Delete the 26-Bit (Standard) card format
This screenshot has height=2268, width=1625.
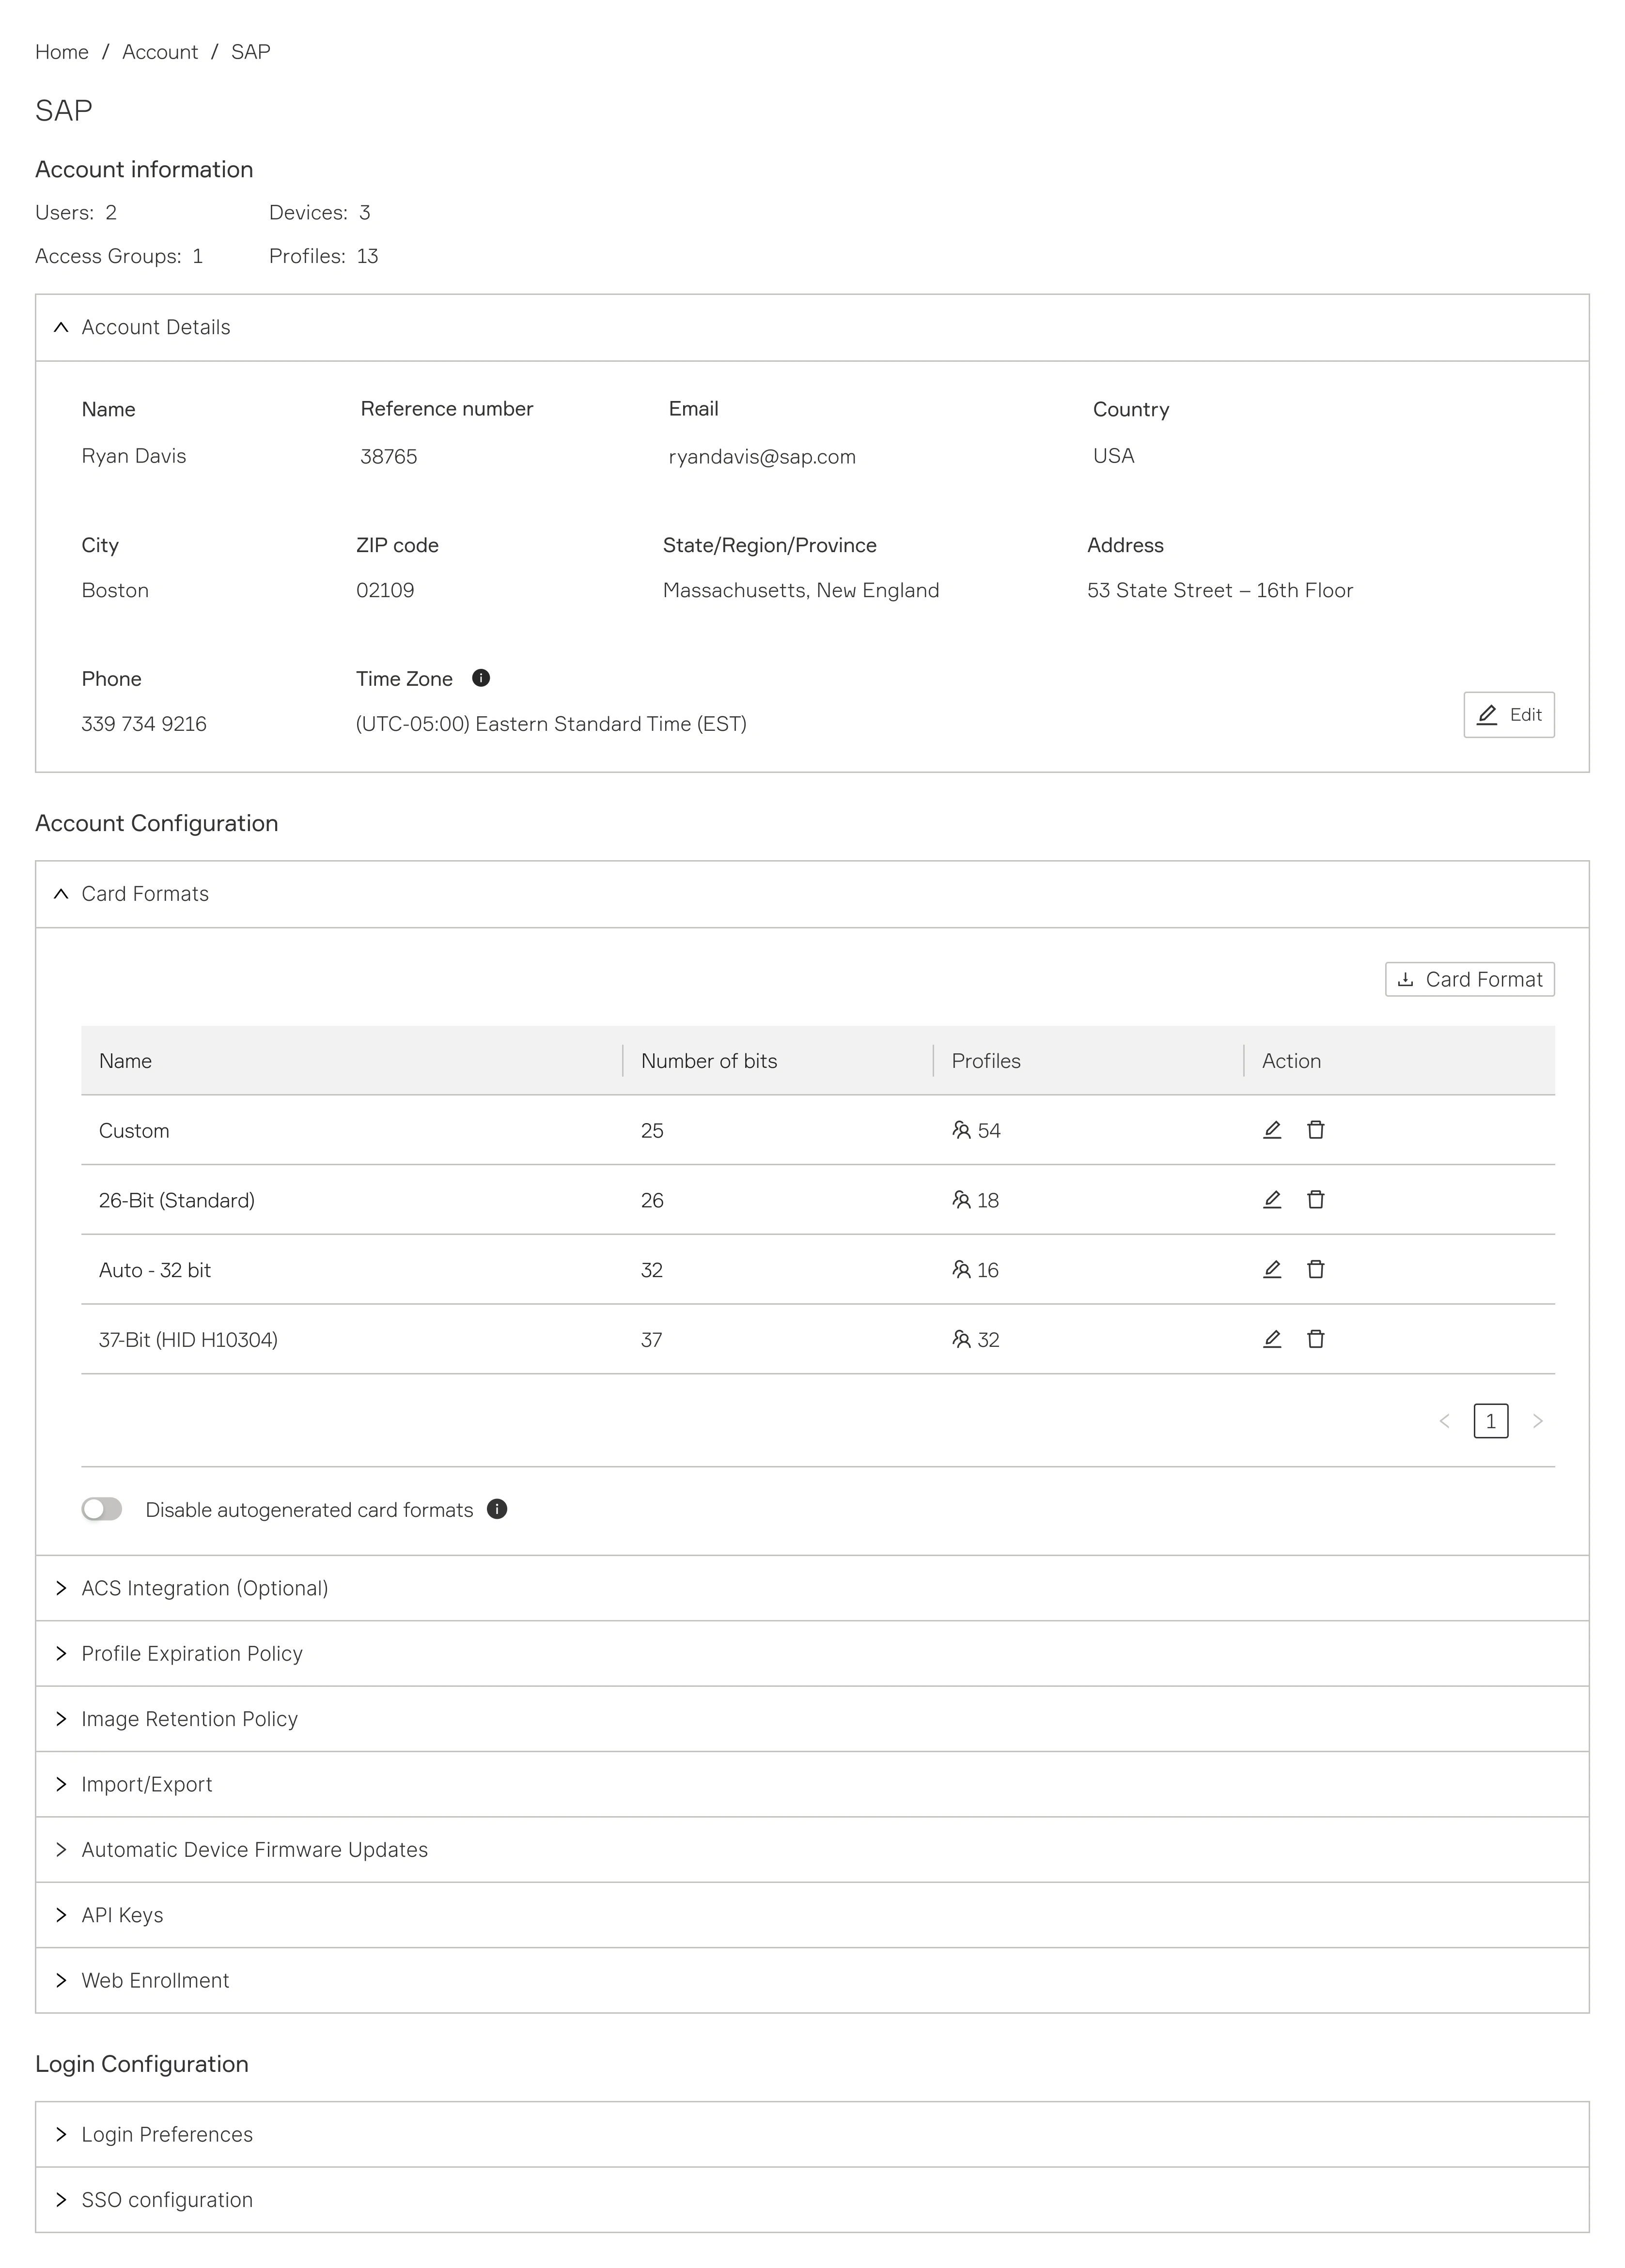click(x=1316, y=1199)
